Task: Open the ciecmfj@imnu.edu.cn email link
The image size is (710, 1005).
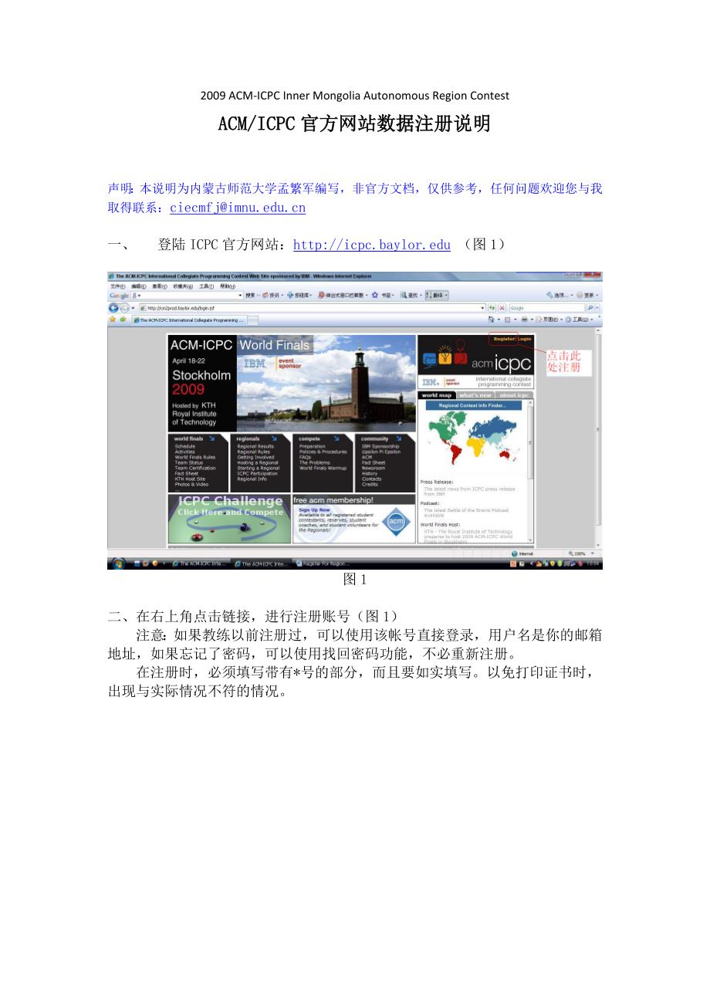Action: click(x=238, y=208)
